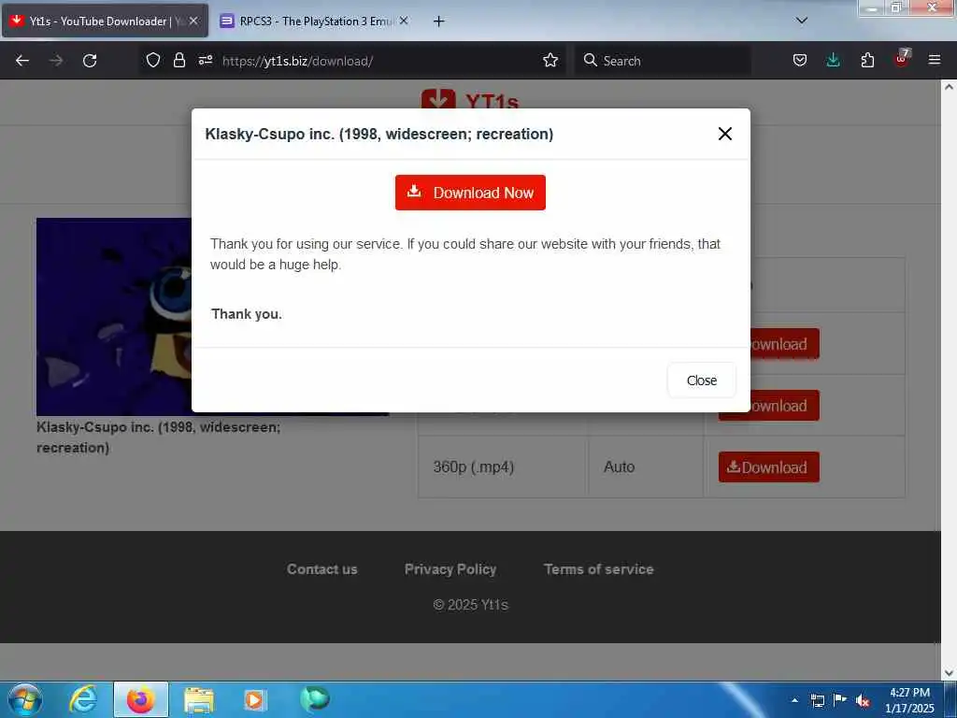Open the Pocket save icon
957x718 pixels.
pyautogui.click(x=800, y=61)
